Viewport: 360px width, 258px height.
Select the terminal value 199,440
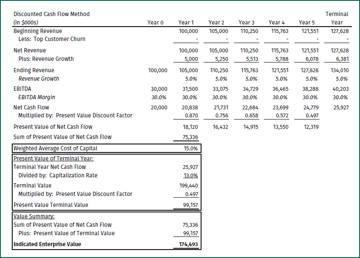(189, 186)
